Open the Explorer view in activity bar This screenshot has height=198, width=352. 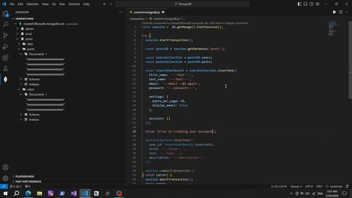pyautogui.click(x=5, y=14)
